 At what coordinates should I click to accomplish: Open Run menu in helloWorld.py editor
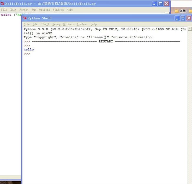34,10
